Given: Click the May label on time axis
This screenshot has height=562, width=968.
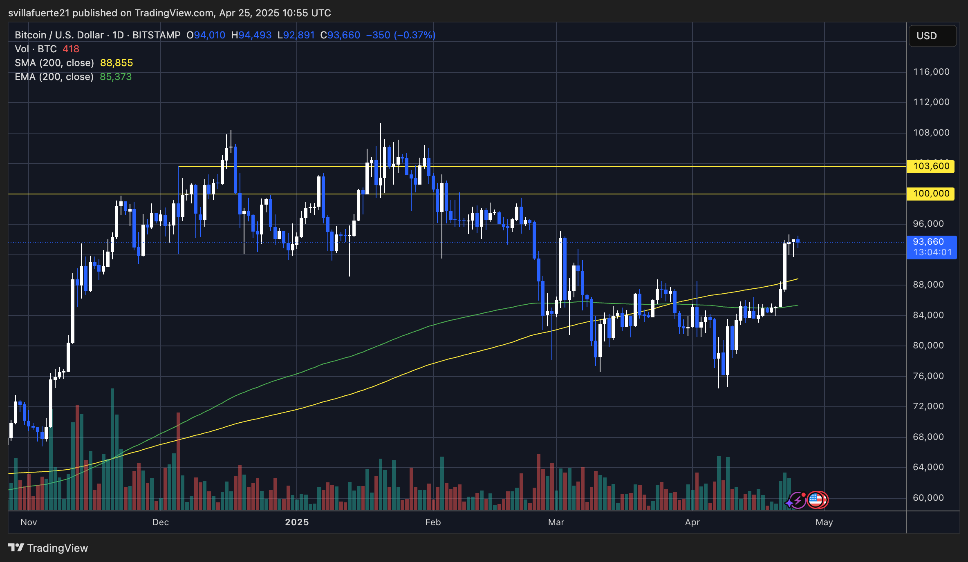Looking at the screenshot, I should 824,522.
